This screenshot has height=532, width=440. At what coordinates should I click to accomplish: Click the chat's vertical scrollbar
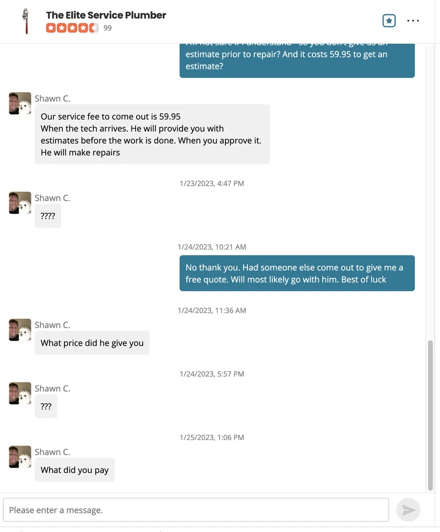430,415
